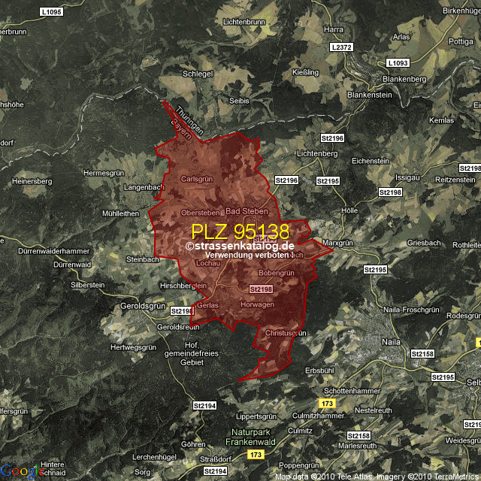Click the St2158 shield beside Marlesreuth
The image size is (481, 481).
click(x=358, y=436)
